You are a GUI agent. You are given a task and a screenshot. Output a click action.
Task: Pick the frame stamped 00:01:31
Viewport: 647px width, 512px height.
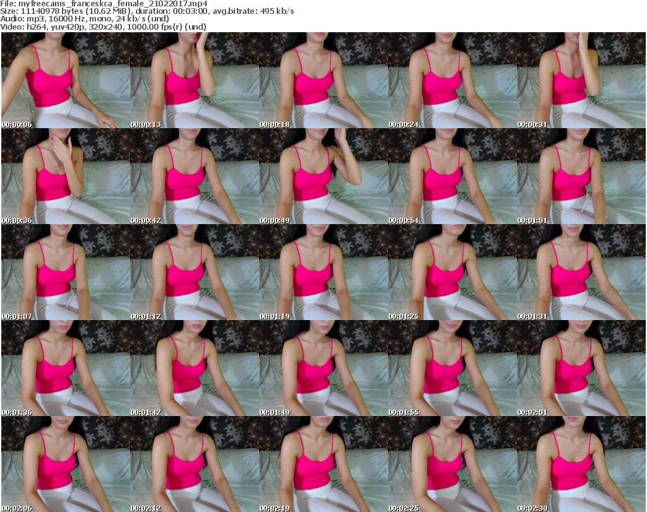coord(581,272)
